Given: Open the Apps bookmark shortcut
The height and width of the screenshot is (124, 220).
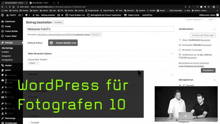Looking at the screenshot, I should pos(5,11).
